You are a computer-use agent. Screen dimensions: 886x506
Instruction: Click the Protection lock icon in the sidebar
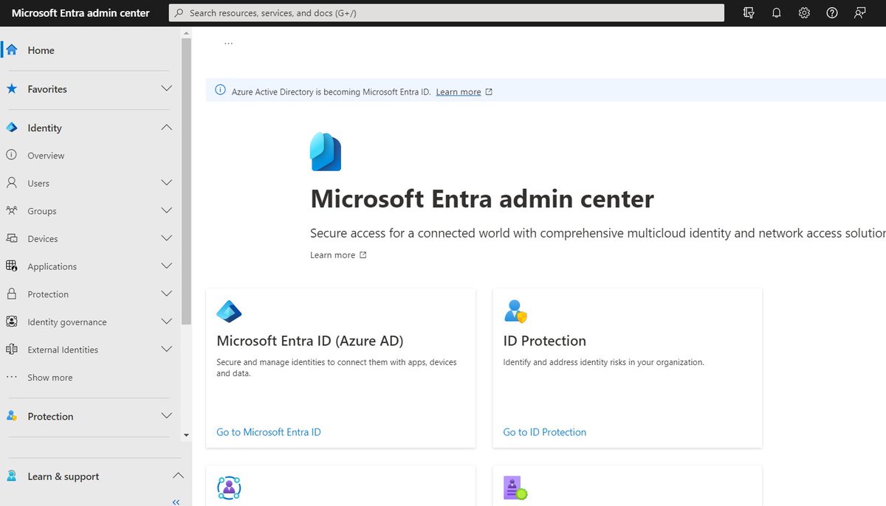(10, 294)
